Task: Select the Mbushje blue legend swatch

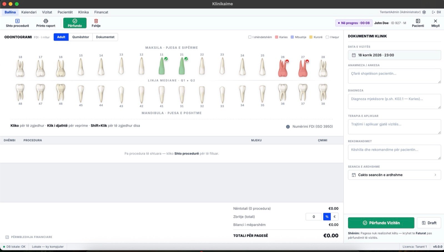Action: (x=292, y=37)
